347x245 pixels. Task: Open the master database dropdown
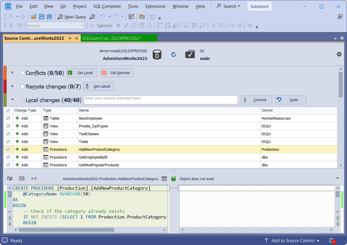point(82,26)
